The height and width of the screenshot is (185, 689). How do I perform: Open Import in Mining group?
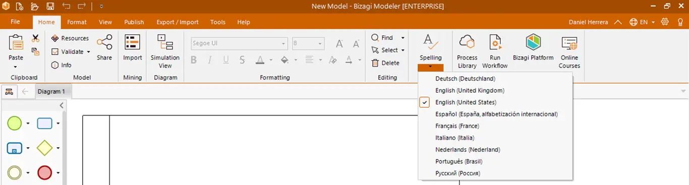click(133, 47)
